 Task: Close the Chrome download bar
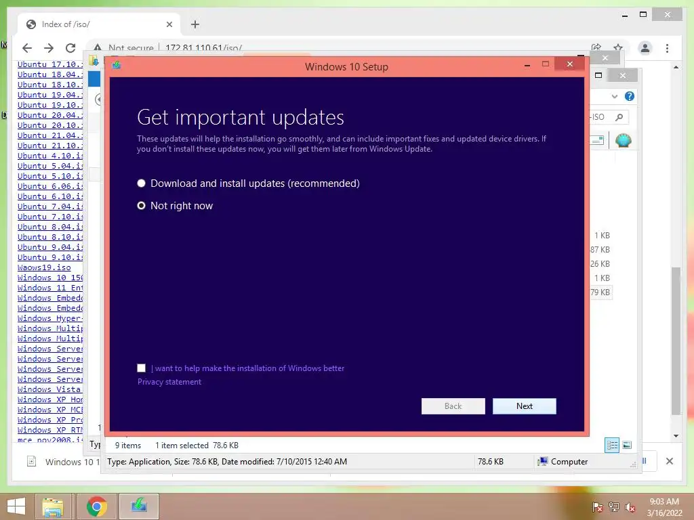(669, 461)
